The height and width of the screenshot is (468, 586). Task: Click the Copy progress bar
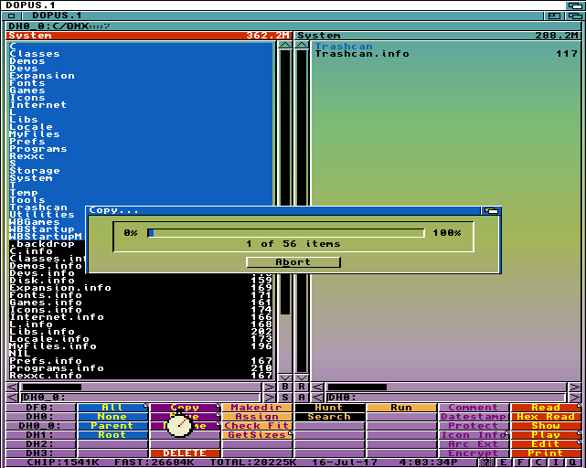(x=286, y=233)
